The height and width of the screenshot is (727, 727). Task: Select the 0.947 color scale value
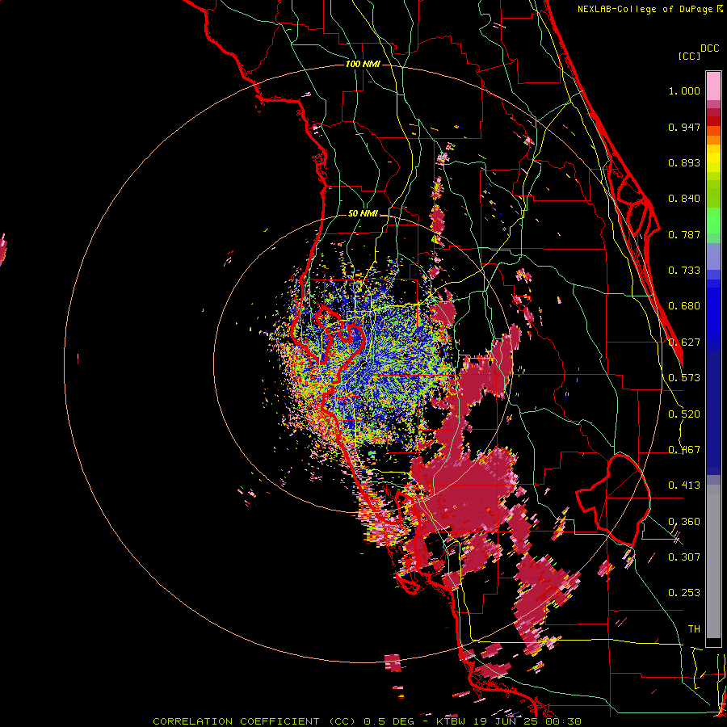(x=684, y=127)
